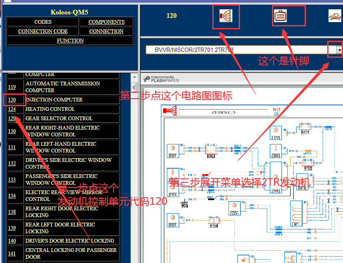
Task: Click component 1714 in the diagram
Action: pos(173,190)
